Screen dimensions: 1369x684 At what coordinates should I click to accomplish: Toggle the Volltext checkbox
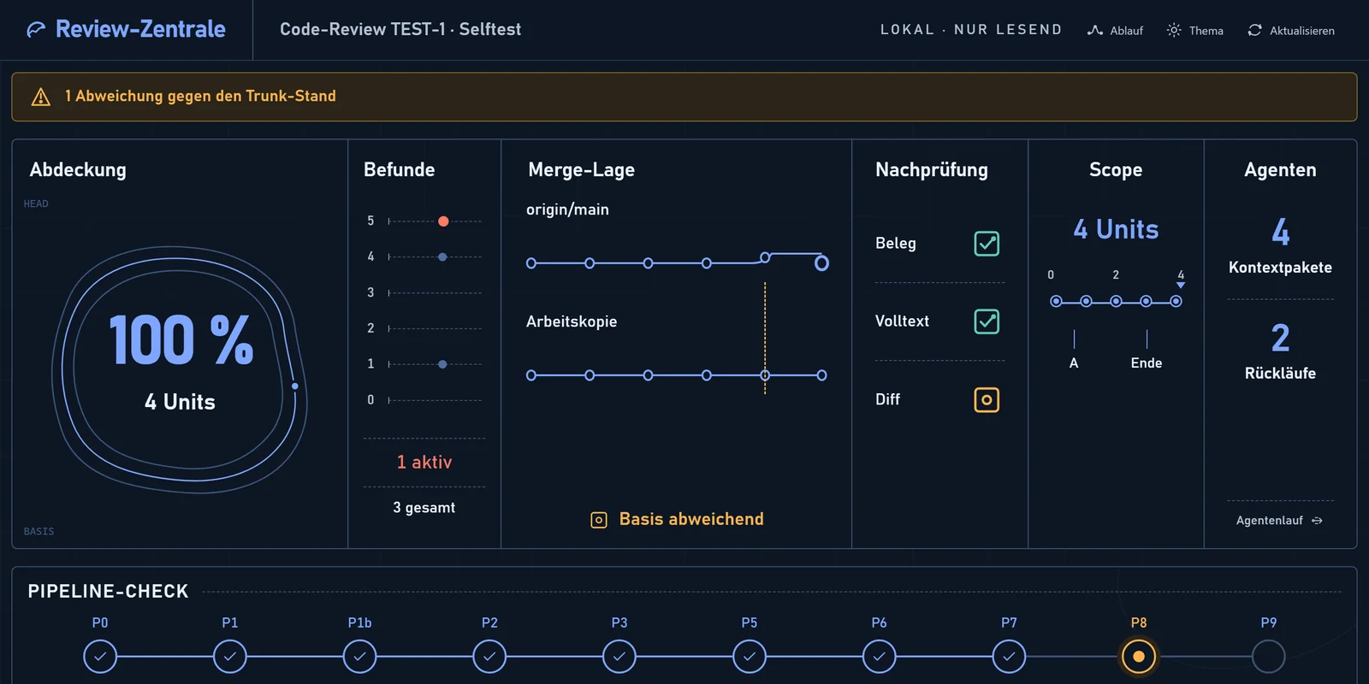(x=987, y=321)
